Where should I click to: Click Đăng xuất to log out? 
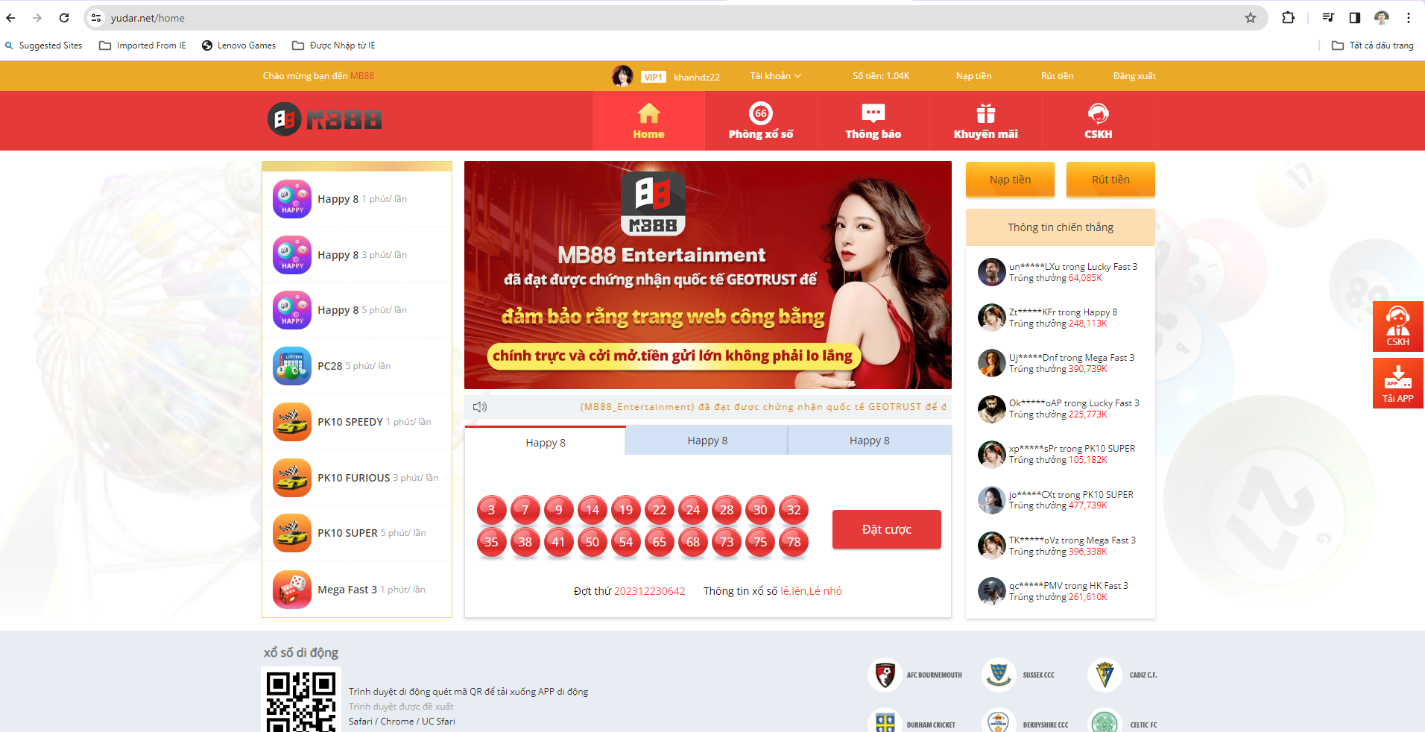coord(1134,76)
